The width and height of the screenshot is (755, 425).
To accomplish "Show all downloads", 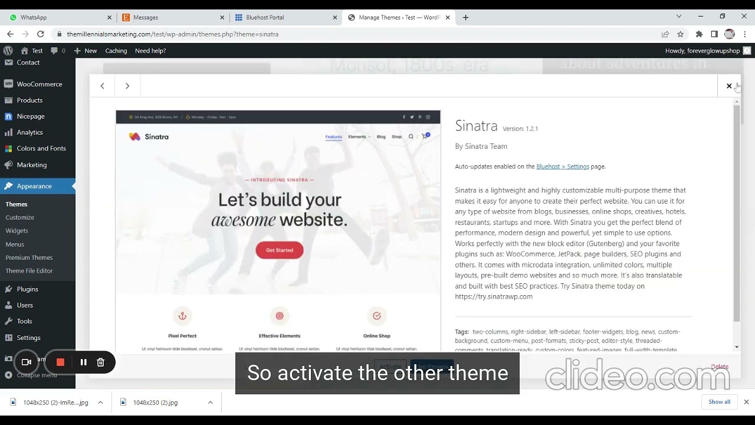I will point(719,402).
